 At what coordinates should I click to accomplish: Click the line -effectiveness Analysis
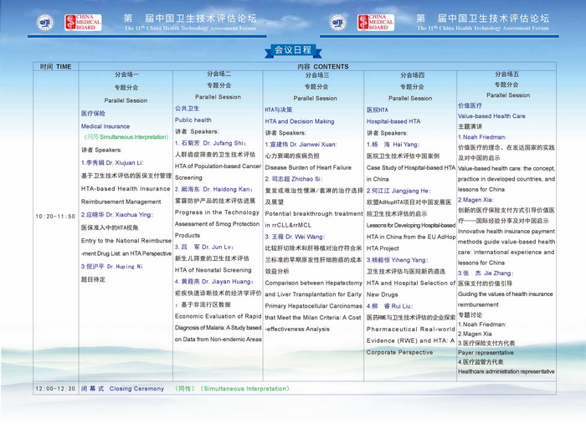pos(297,329)
